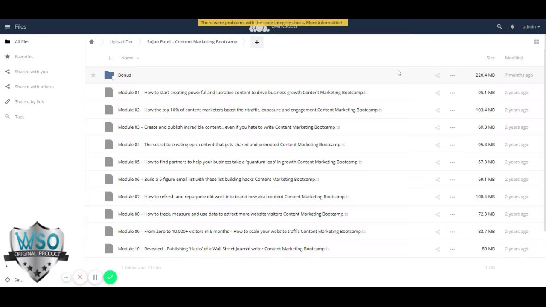Sort files by Size column
This screenshot has height=307, width=546.
click(491, 58)
